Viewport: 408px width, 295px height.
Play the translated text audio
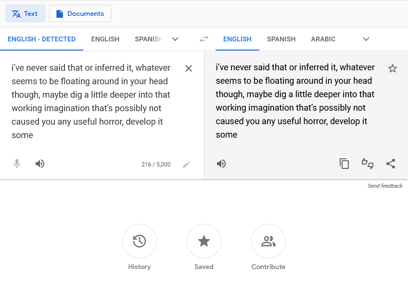click(x=221, y=164)
